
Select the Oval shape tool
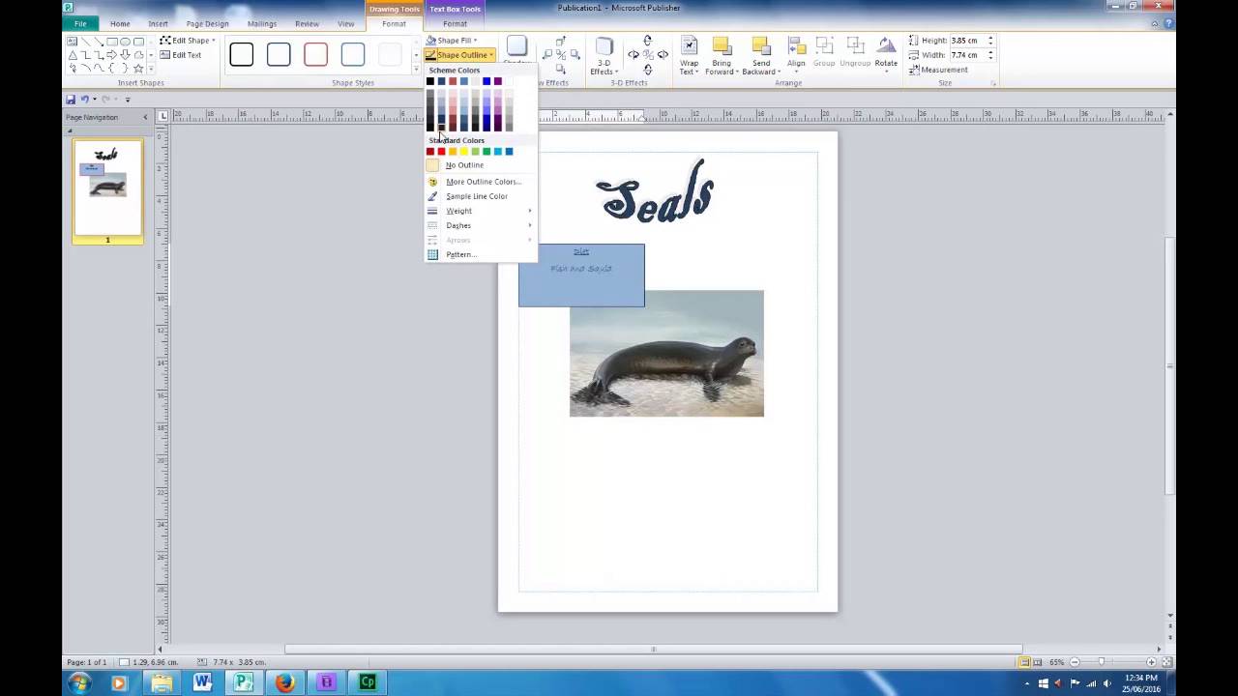pyautogui.click(x=127, y=42)
